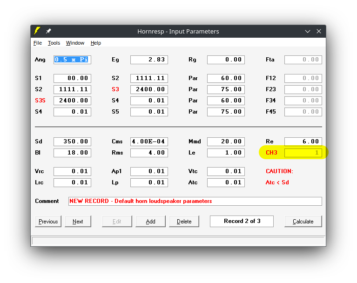
Task: Click the Re field showing 6.00
Action: (x=303, y=141)
